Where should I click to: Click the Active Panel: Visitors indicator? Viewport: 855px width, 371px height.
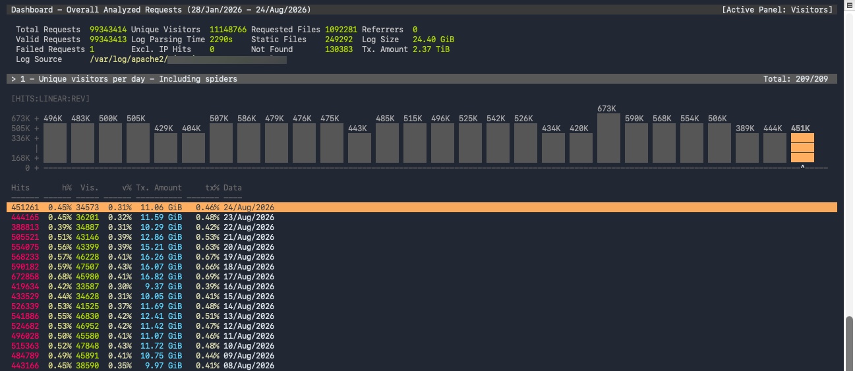pos(778,10)
